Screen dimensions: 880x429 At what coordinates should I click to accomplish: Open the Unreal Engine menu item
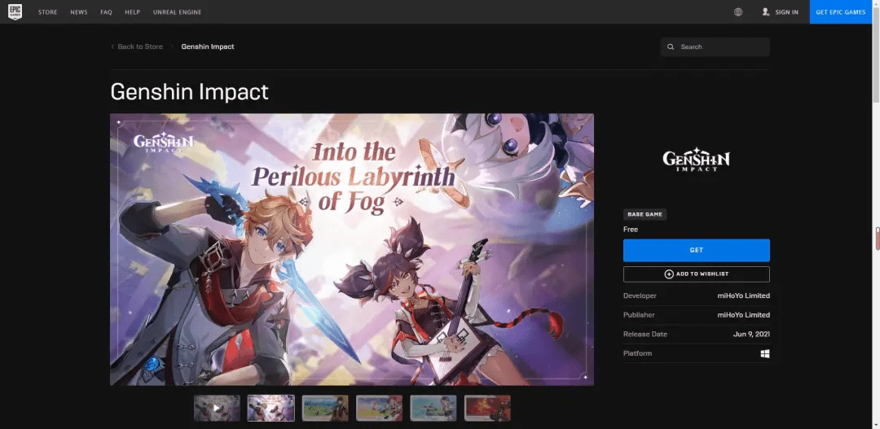178,12
